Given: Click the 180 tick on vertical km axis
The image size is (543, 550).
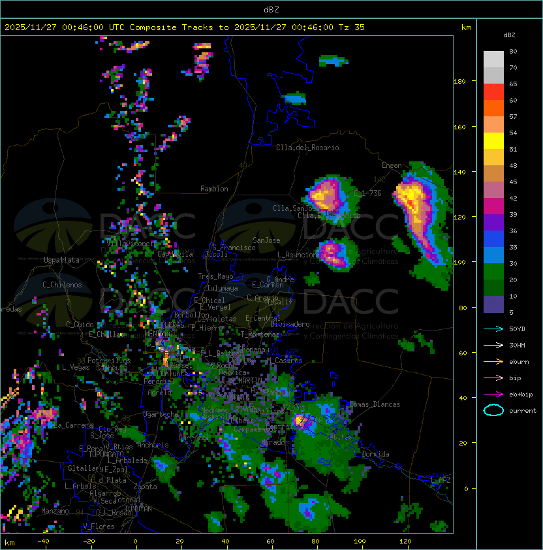Looking at the screenshot, I should pyautogui.click(x=459, y=82).
